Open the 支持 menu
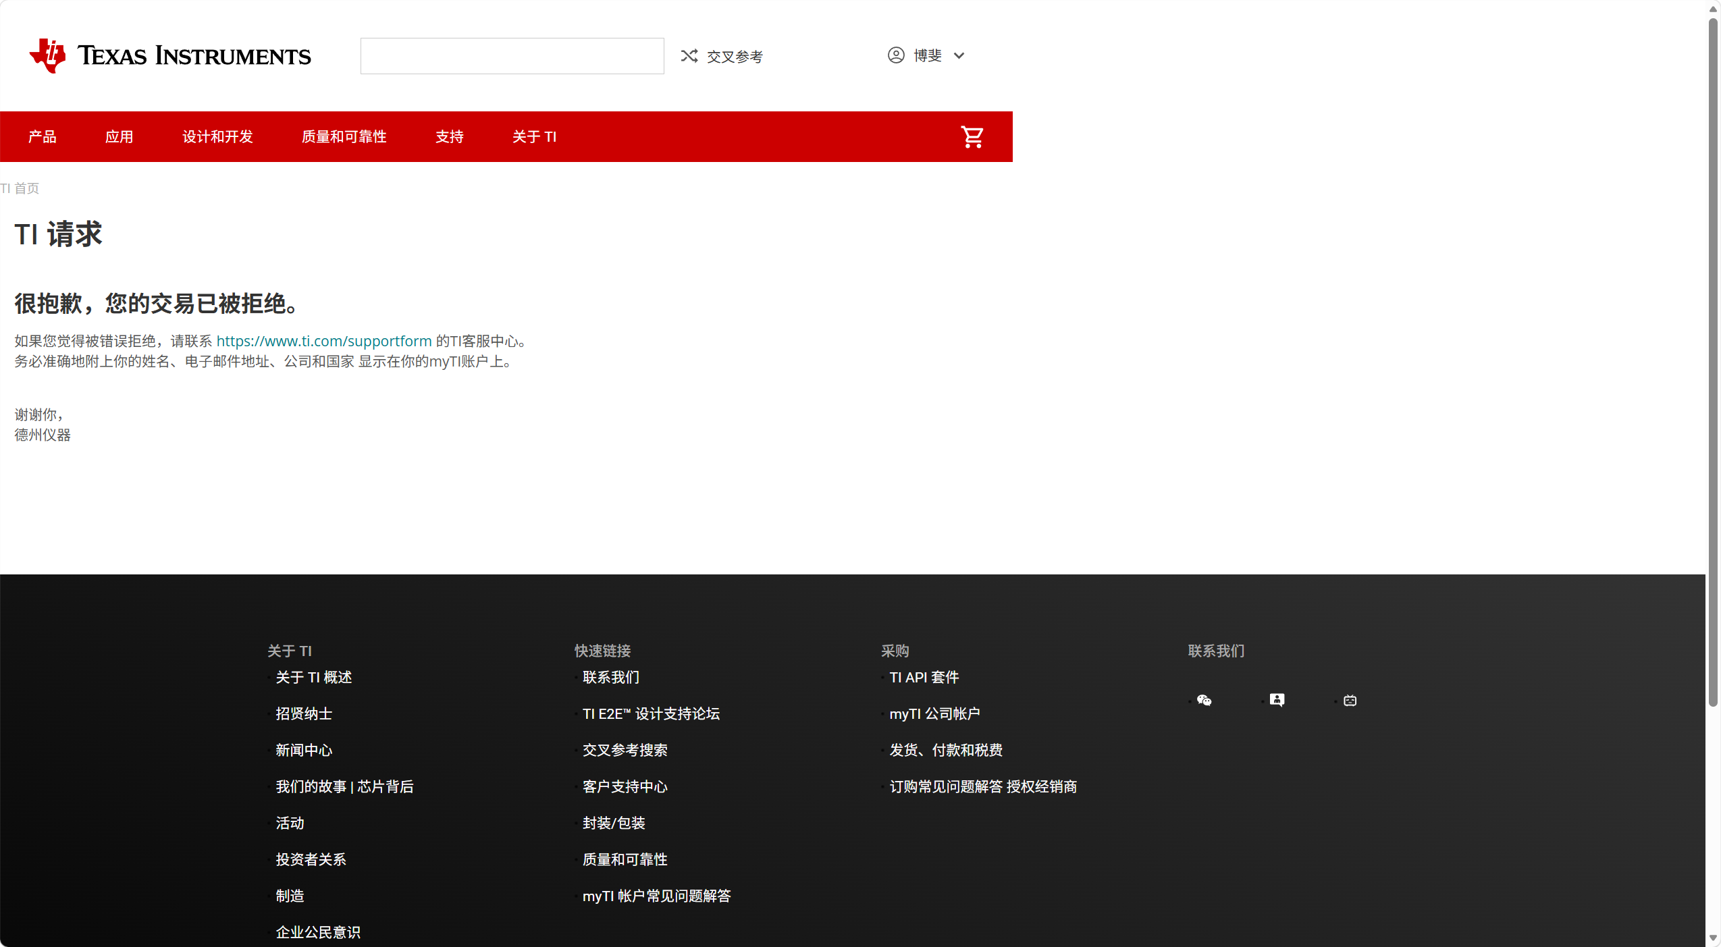This screenshot has height=947, width=1721. [x=450, y=137]
